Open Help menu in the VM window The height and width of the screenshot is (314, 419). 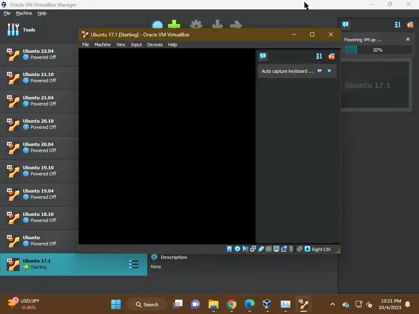click(172, 45)
